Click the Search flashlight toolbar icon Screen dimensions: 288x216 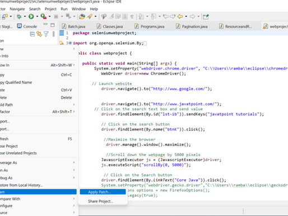pos(90,17)
